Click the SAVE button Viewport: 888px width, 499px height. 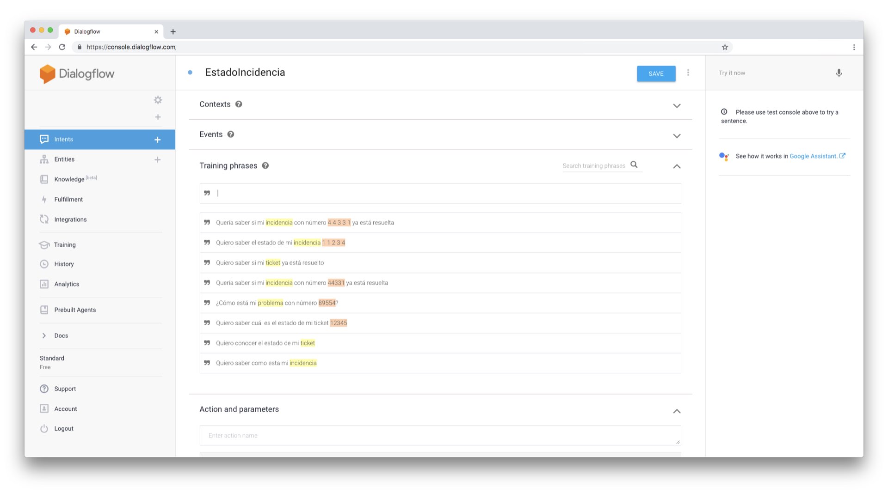[656, 74]
